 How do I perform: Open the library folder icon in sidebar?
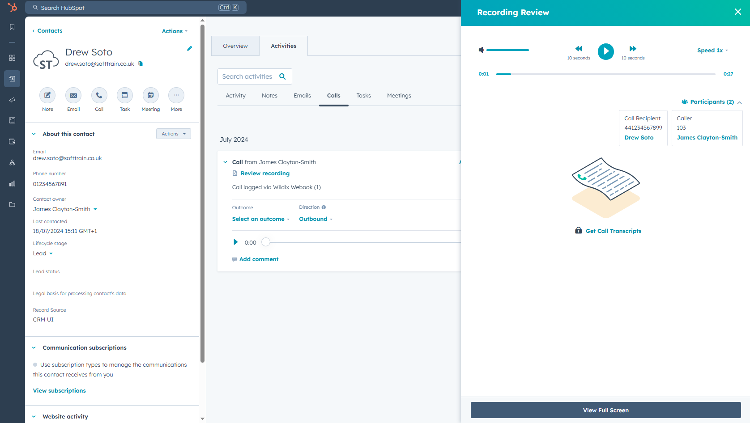coord(12,204)
